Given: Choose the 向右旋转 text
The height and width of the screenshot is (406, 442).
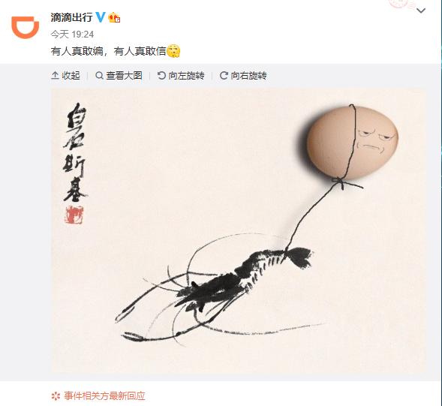Looking at the screenshot, I should tap(248, 76).
